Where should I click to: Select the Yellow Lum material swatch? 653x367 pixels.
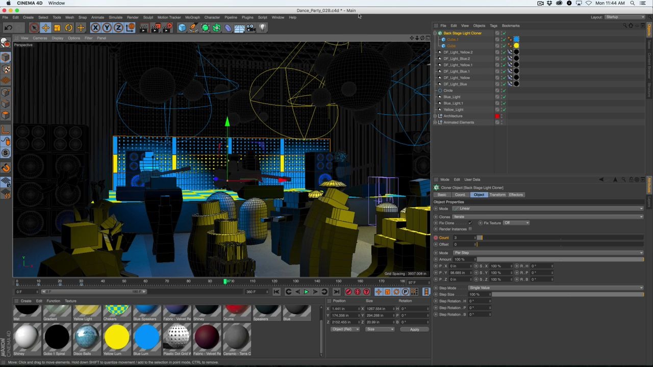tap(117, 336)
